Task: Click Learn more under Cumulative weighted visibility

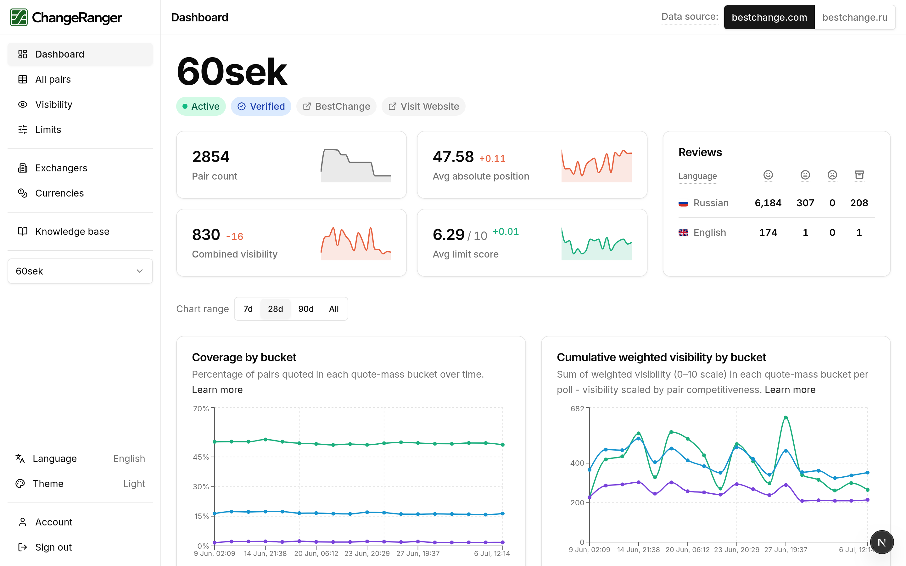Action: [790, 390]
